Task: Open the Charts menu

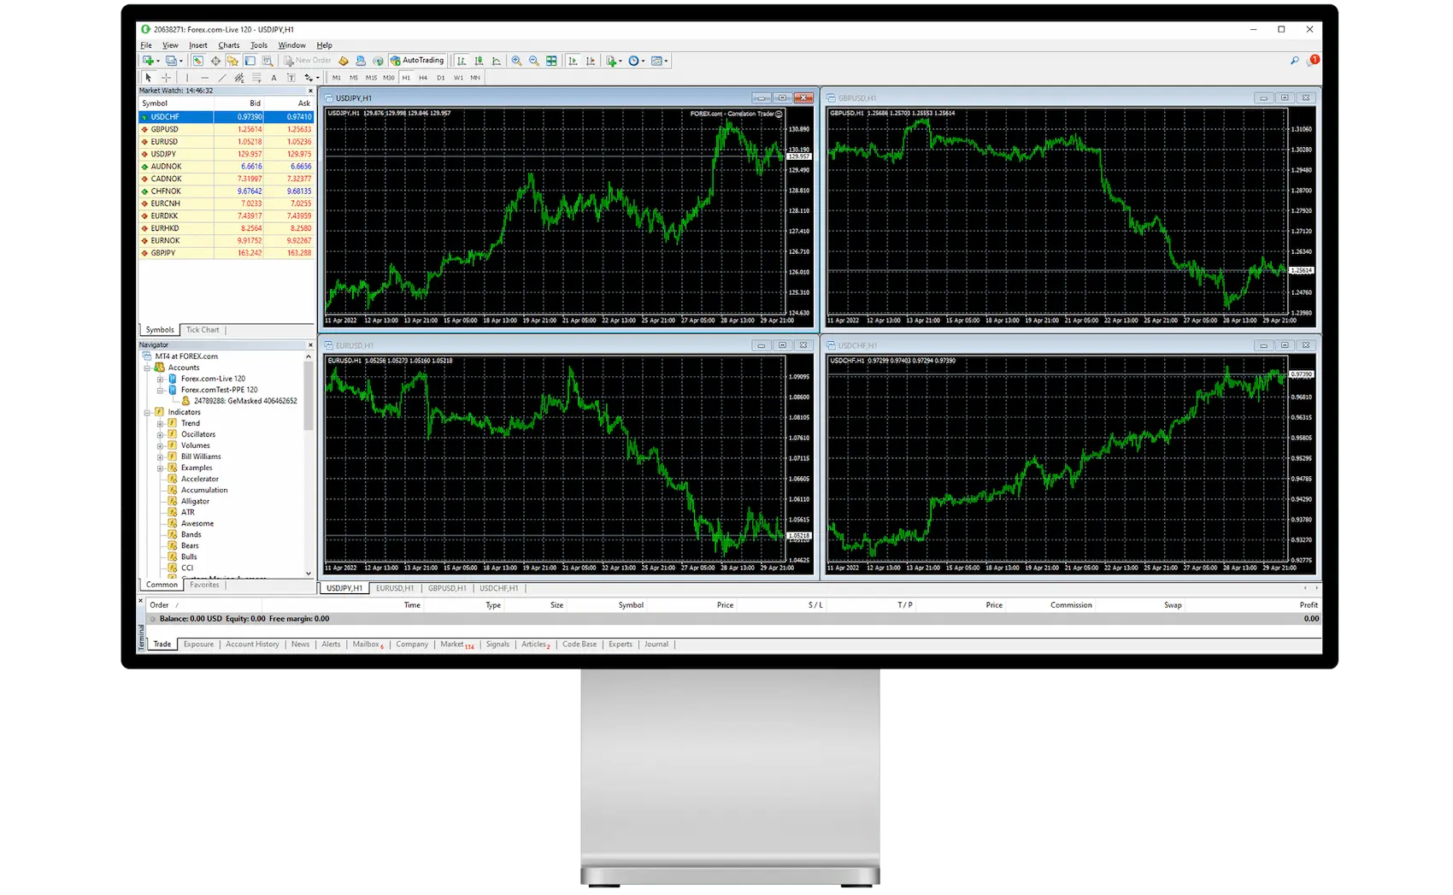Action: [x=229, y=45]
